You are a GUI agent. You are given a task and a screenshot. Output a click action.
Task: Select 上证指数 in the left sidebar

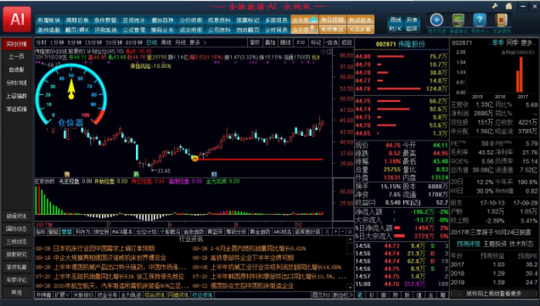point(16,96)
